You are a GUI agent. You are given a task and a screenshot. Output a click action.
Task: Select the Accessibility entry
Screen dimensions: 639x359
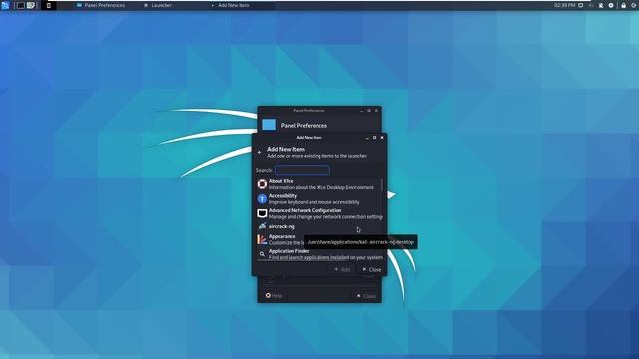click(319, 199)
